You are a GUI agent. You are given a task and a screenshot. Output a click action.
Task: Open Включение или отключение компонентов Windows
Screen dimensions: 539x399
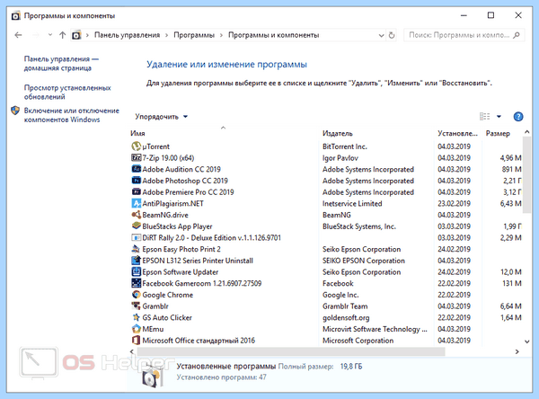click(72, 115)
